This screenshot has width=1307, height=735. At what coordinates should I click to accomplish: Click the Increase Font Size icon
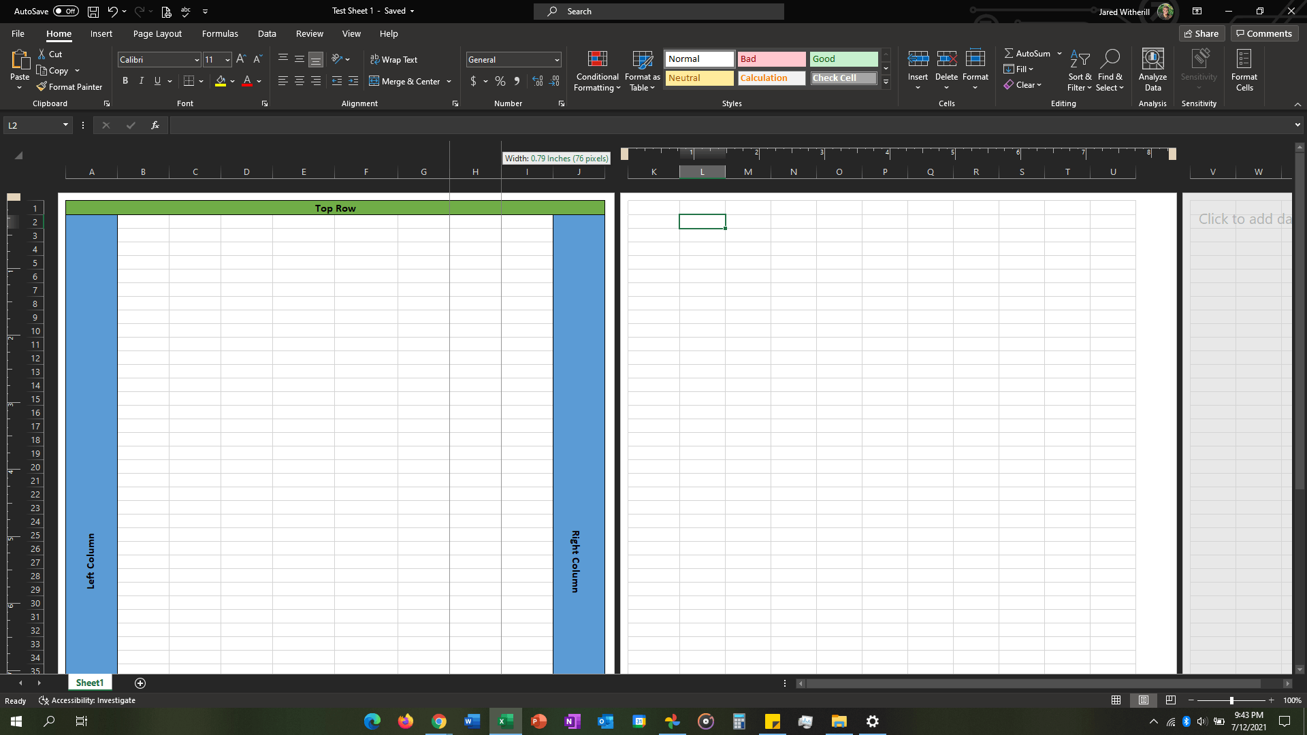(x=240, y=59)
